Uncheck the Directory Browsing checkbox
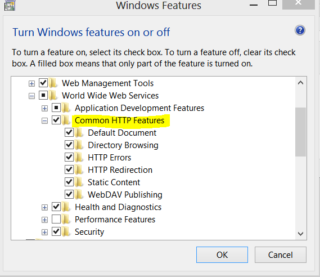This screenshot has height=277, width=320. tap(69, 145)
